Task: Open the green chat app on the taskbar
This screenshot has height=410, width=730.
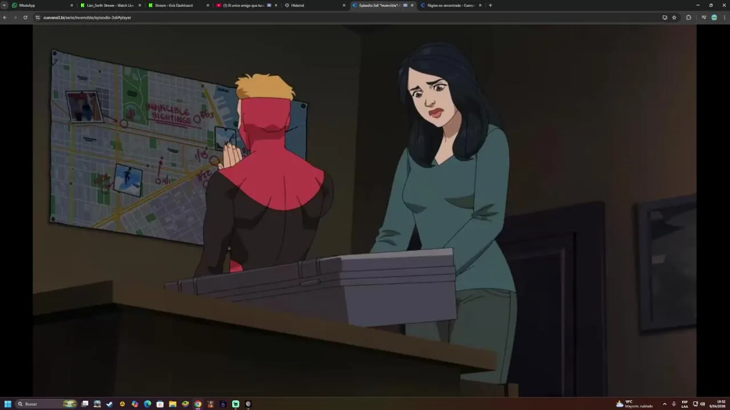Action: click(x=235, y=404)
